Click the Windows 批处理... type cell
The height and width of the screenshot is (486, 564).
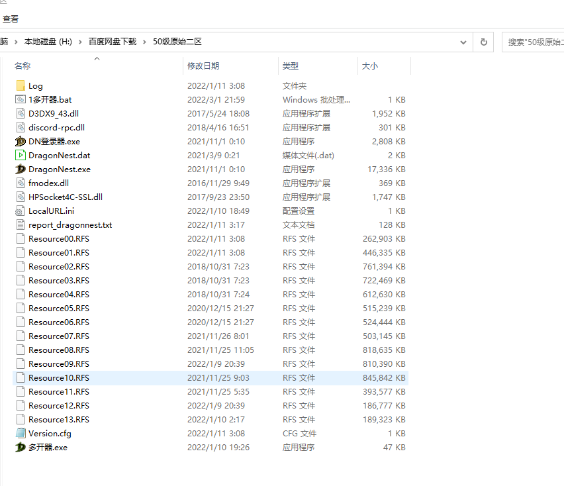click(316, 99)
